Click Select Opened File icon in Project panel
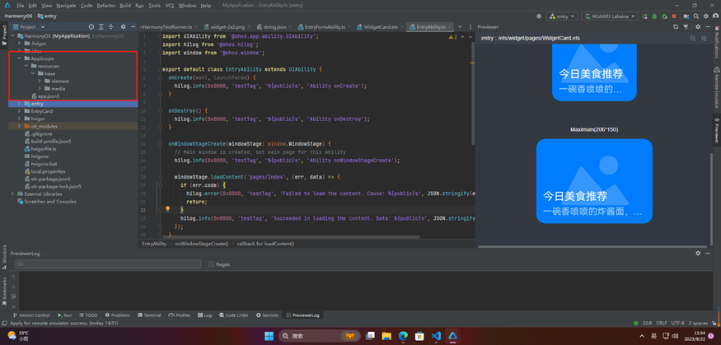Screen dimensions: 721x345 pyautogui.click(x=91, y=26)
